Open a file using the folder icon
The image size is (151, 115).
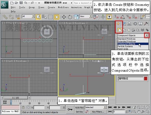(x=16, y=3)
